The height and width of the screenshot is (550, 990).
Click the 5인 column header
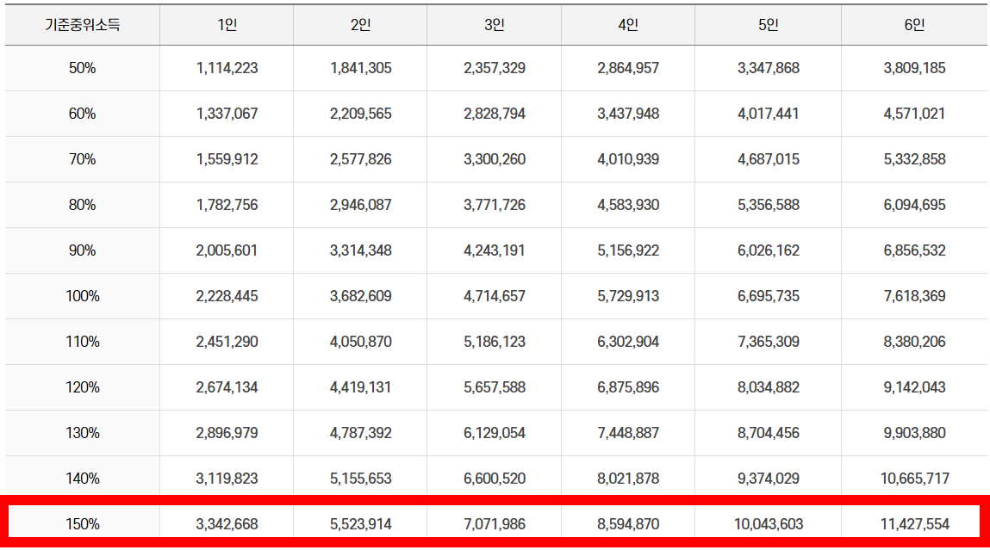click(769, 25)
